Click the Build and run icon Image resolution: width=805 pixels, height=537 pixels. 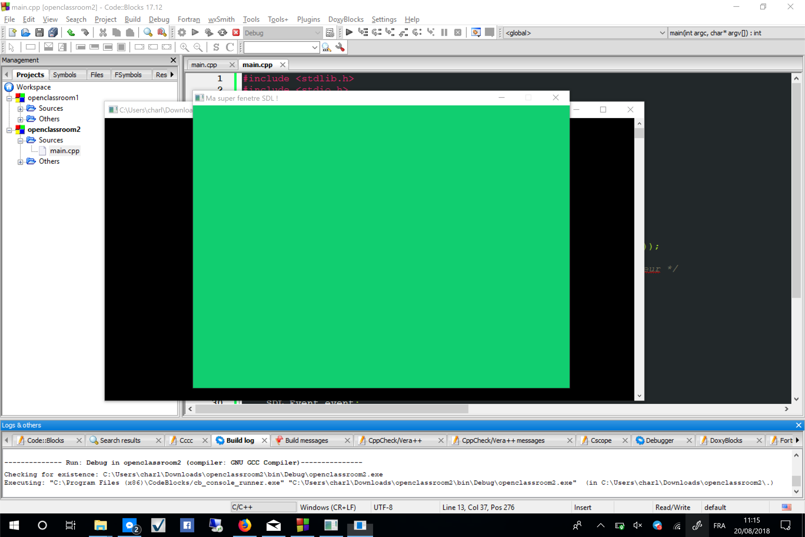[209, 32]
